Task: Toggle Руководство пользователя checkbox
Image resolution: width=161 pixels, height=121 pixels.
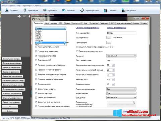Action: pos(36,47)
